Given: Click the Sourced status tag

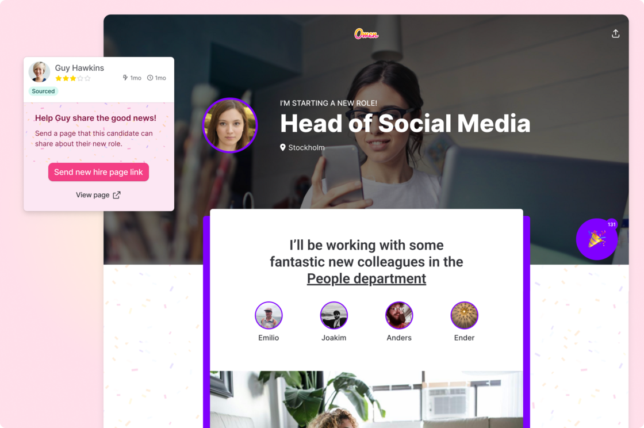Looking at the screenshot, I should point(43,91).
